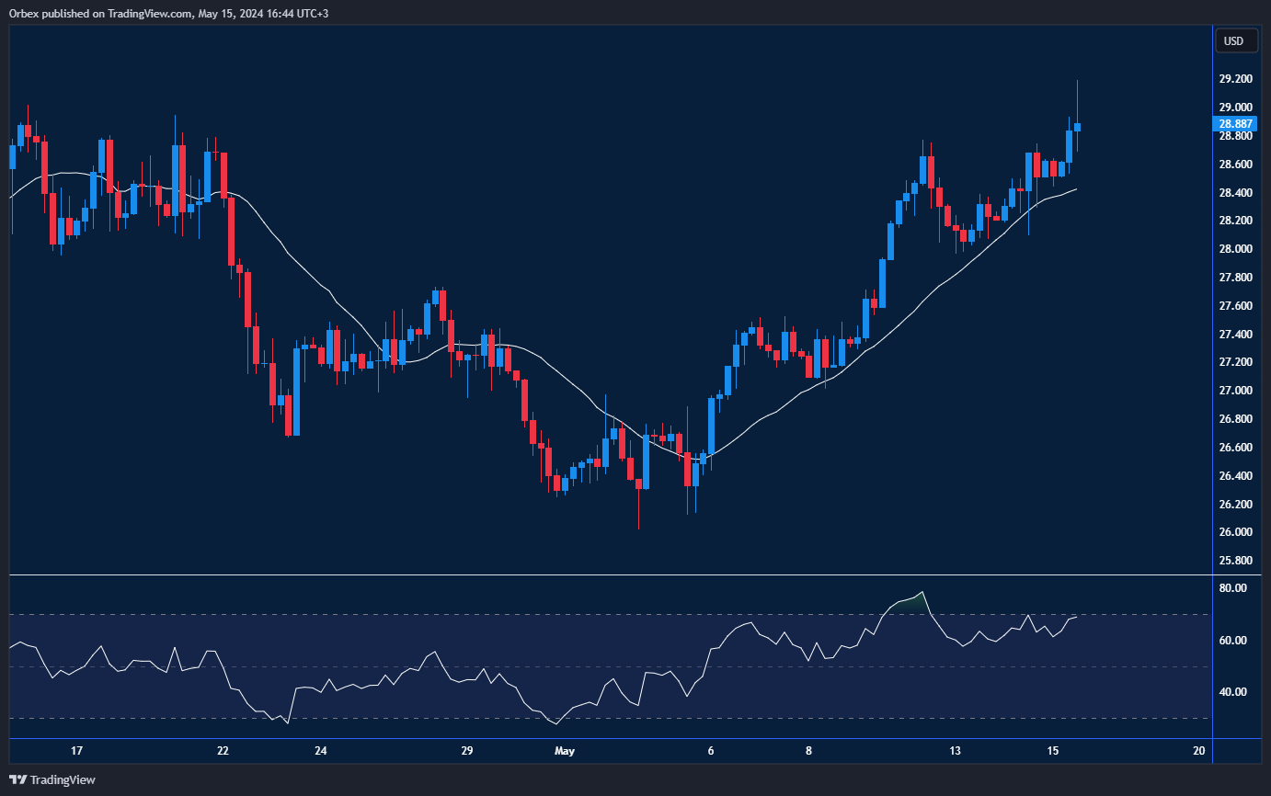Click the 13 date label below chart

click(954, 751)
